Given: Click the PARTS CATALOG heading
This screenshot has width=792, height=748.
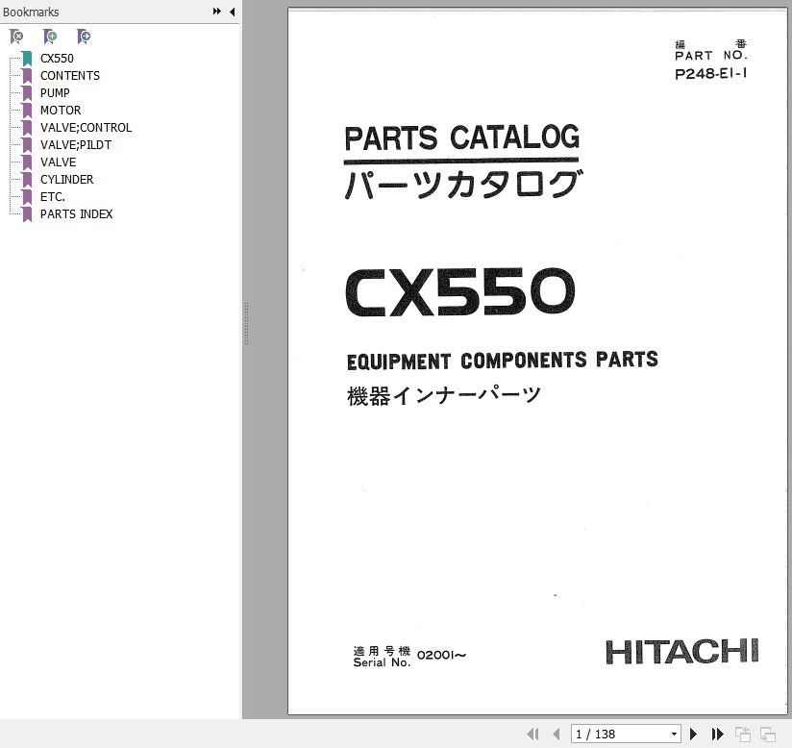Looking at the screenshot, I should (461, 137).
